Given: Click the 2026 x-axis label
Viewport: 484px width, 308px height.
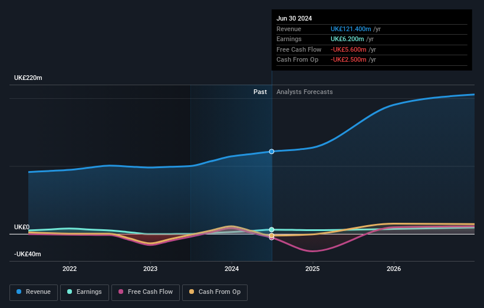Looking at the screenshot, I should tap(394, 269).
